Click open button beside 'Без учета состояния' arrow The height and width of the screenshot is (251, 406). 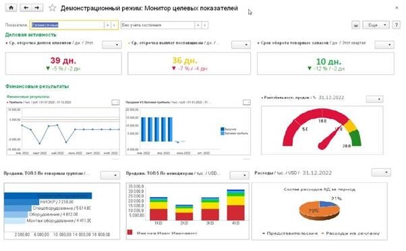coord(205,25)
